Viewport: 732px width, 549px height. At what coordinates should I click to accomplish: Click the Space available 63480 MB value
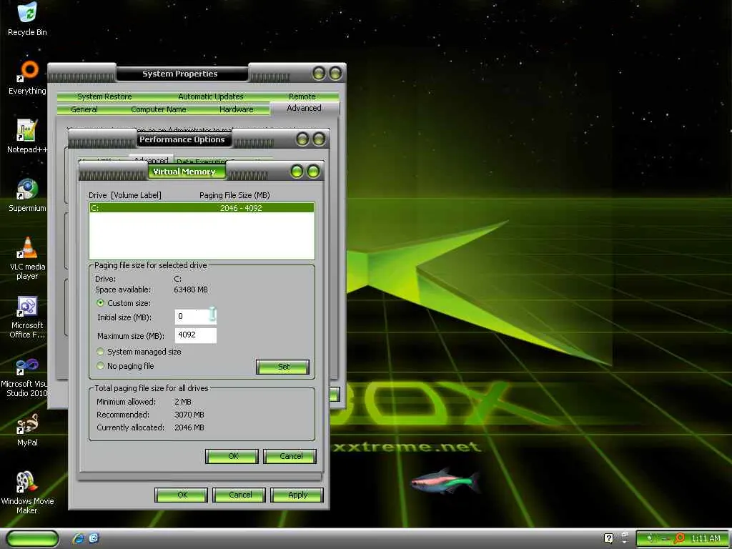190,290
